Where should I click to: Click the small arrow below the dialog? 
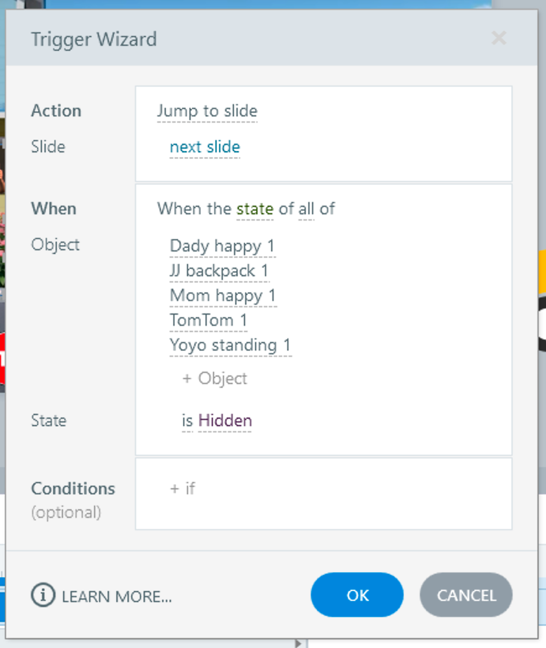pos(298,643)
